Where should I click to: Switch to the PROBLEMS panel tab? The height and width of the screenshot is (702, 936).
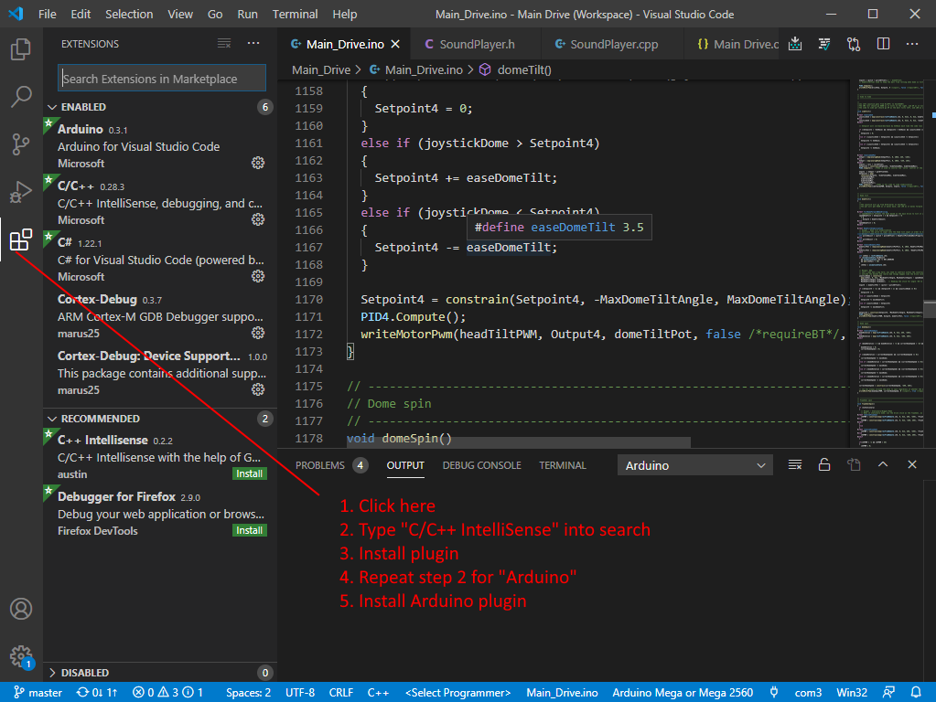click(331, 465)
